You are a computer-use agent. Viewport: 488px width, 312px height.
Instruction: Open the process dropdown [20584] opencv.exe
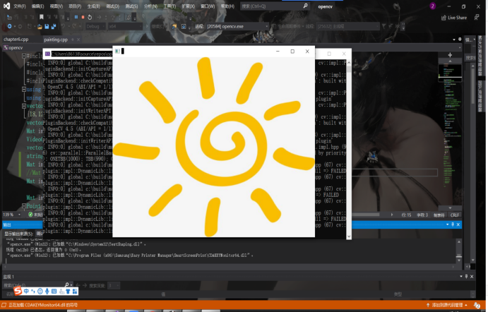pos(237,26)
